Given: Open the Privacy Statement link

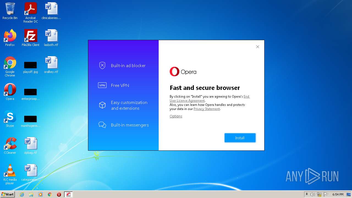Looking at the screenshot, I should [x=207, y=109].
